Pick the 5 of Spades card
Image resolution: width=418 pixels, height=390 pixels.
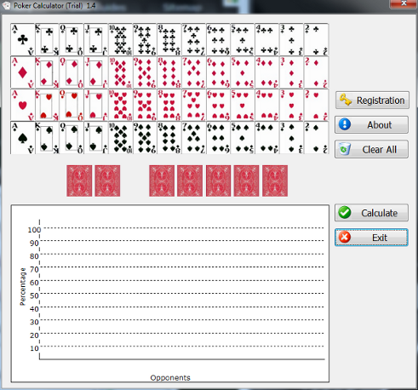coord(243,138)
